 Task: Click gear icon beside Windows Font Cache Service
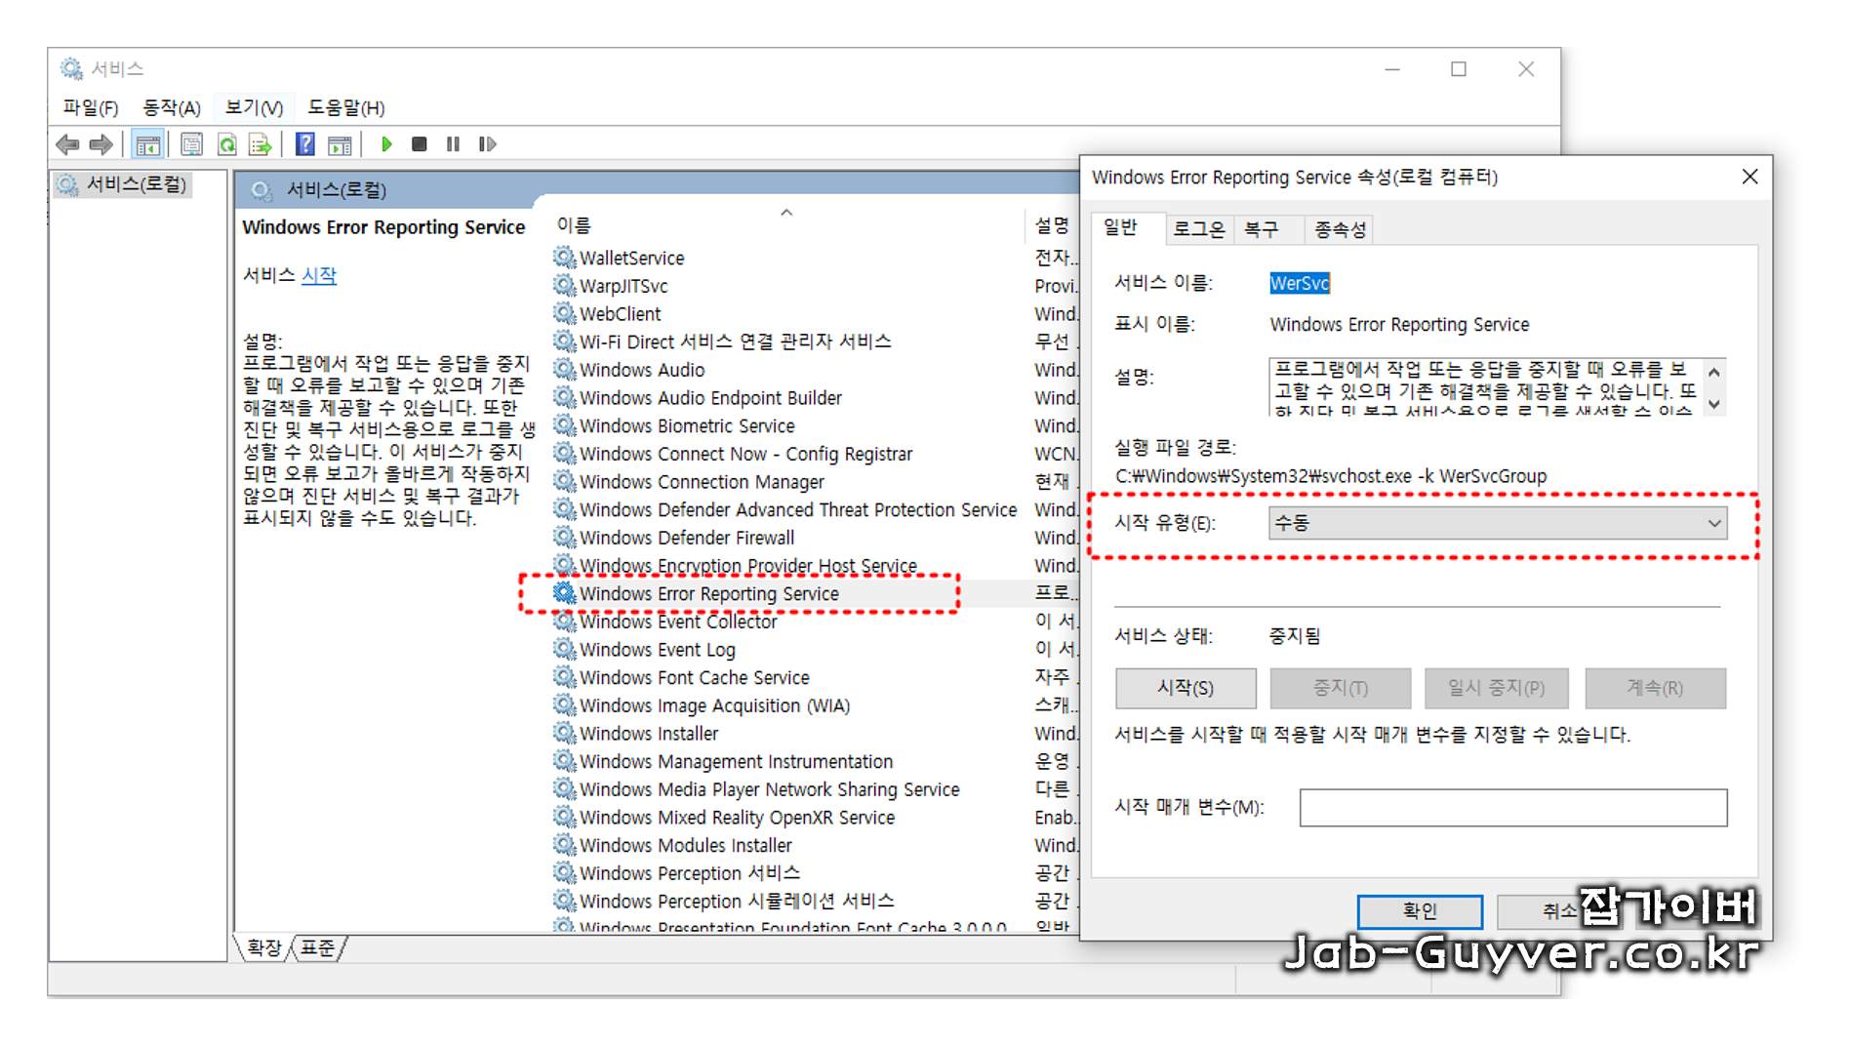tap(564, 676)
